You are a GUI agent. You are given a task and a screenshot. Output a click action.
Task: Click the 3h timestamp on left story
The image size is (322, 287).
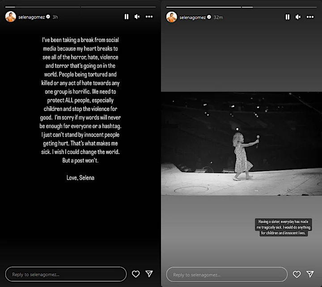[55, 17]
